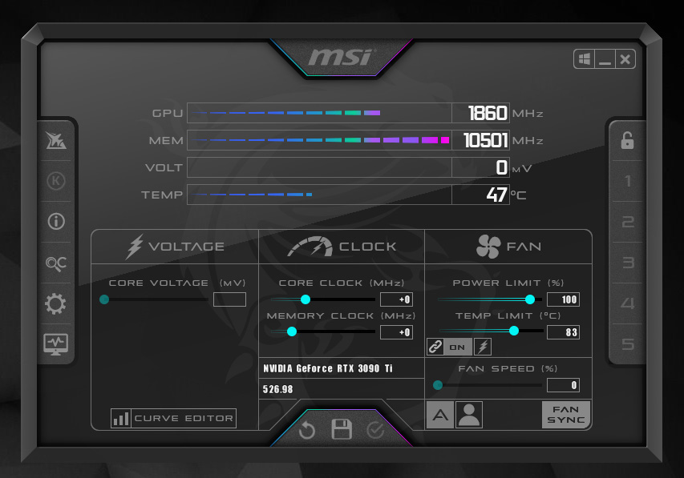
Task: Select profile slot 4
Action: click(628, 303)
